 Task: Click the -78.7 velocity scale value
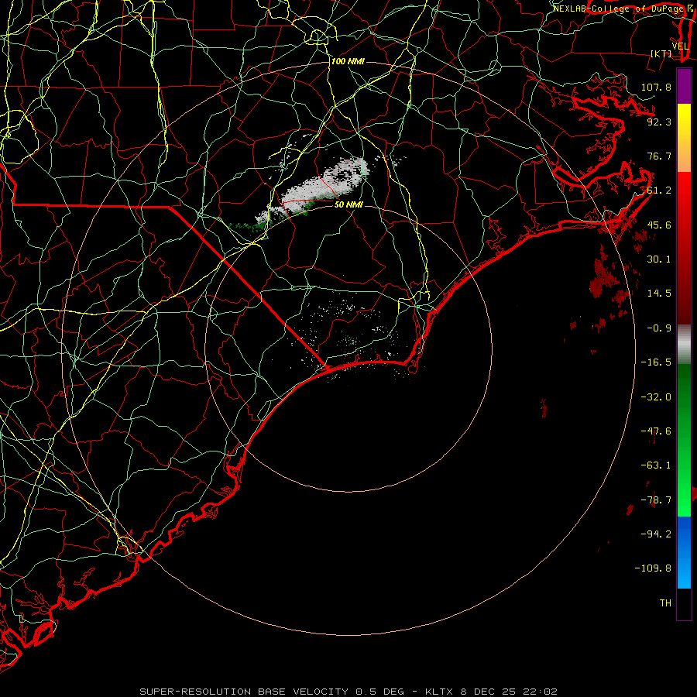point(656,500)
